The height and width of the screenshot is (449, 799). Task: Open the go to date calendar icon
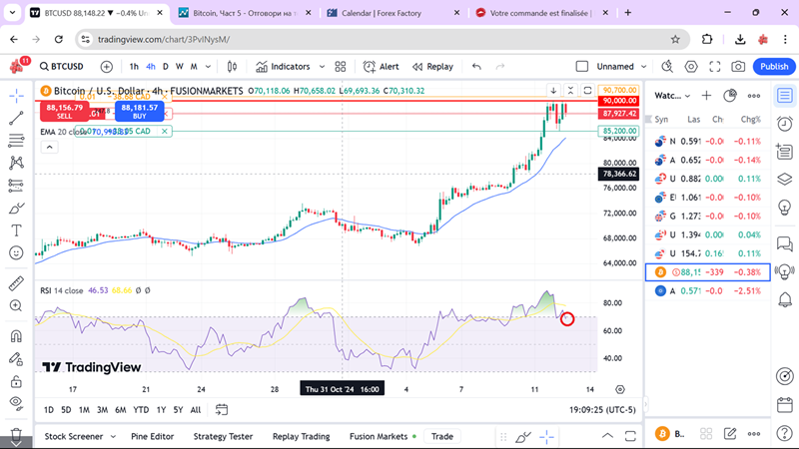[221, 410]
